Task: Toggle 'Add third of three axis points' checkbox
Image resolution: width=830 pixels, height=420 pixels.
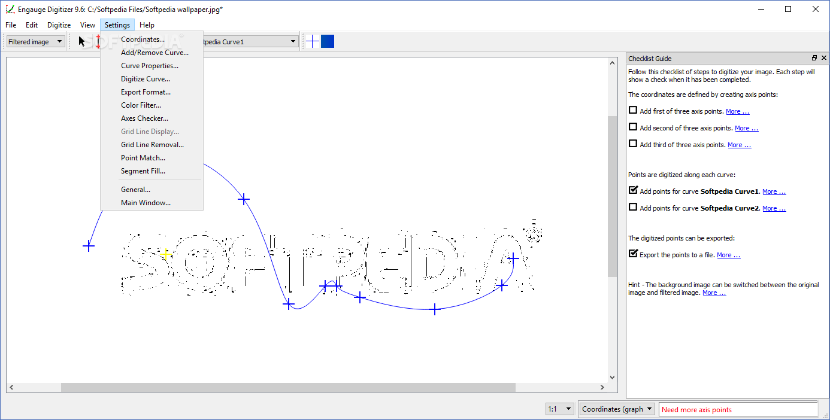Action: pyautogui.click(x=633, y=144)
